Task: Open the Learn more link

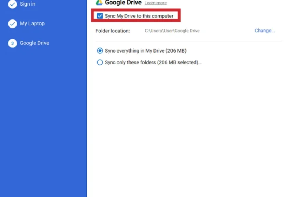Action: [156, 3]
